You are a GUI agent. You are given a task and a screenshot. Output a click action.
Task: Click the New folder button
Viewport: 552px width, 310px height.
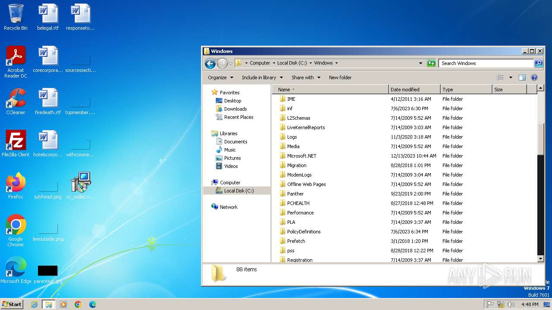click(340, 77)
